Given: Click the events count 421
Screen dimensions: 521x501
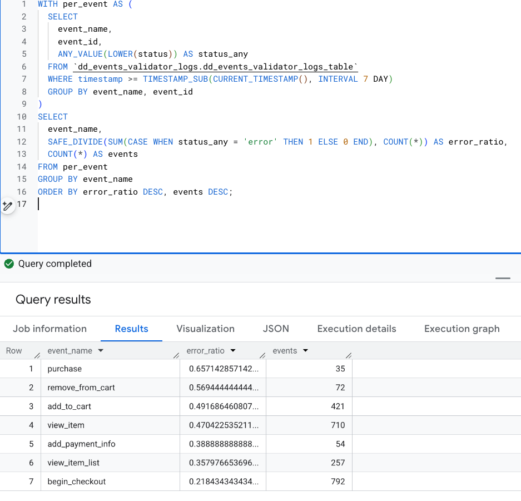Looking at the screenshot, I should (338, 406).
